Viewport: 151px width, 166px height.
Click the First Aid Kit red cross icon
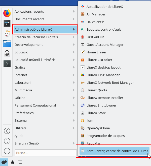click(82, 37)
